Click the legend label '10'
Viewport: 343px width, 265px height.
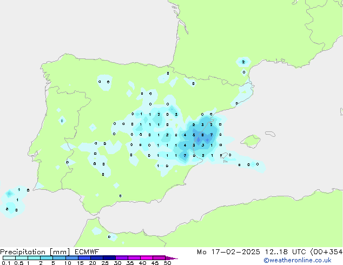pos(68,263)
